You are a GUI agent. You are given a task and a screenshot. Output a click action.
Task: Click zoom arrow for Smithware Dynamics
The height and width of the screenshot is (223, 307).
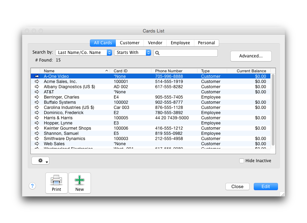(x=37, y=139)
